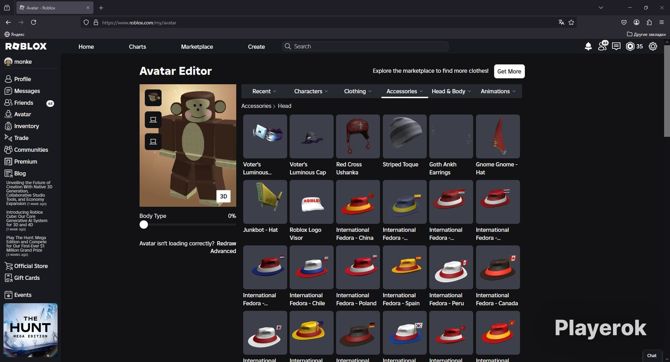Toggle the 3D avatar view
670x362 pixels.
coord(224,196)
